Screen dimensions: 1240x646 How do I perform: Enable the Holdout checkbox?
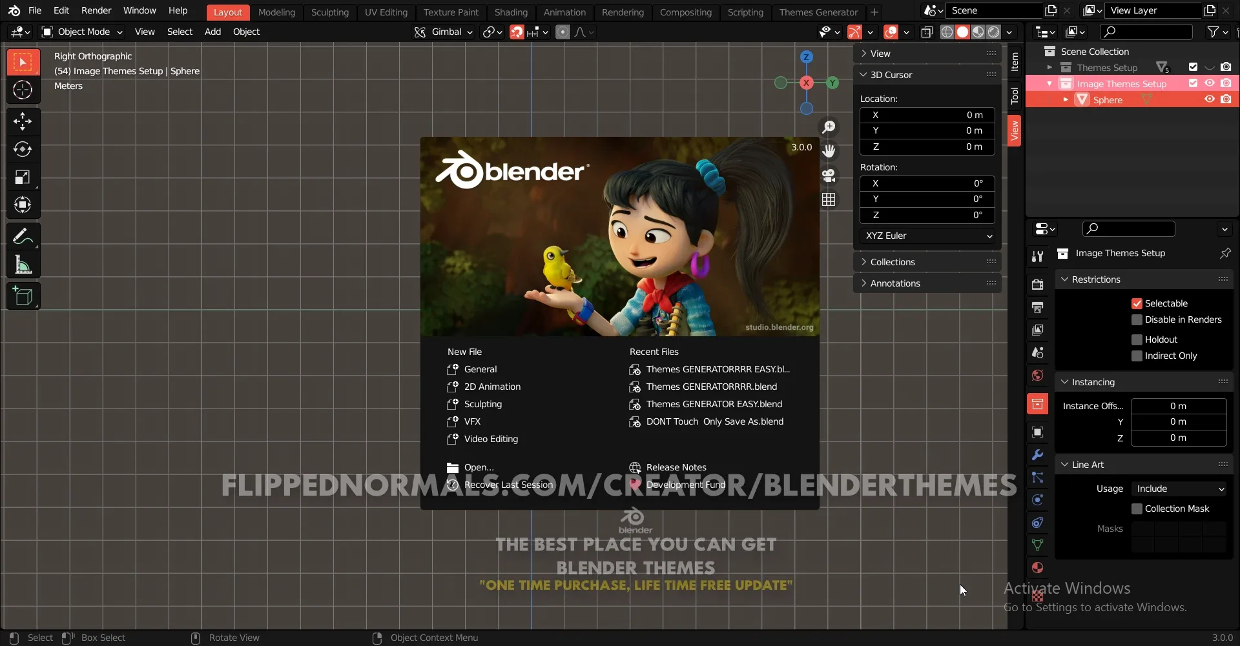(1137, 339)
